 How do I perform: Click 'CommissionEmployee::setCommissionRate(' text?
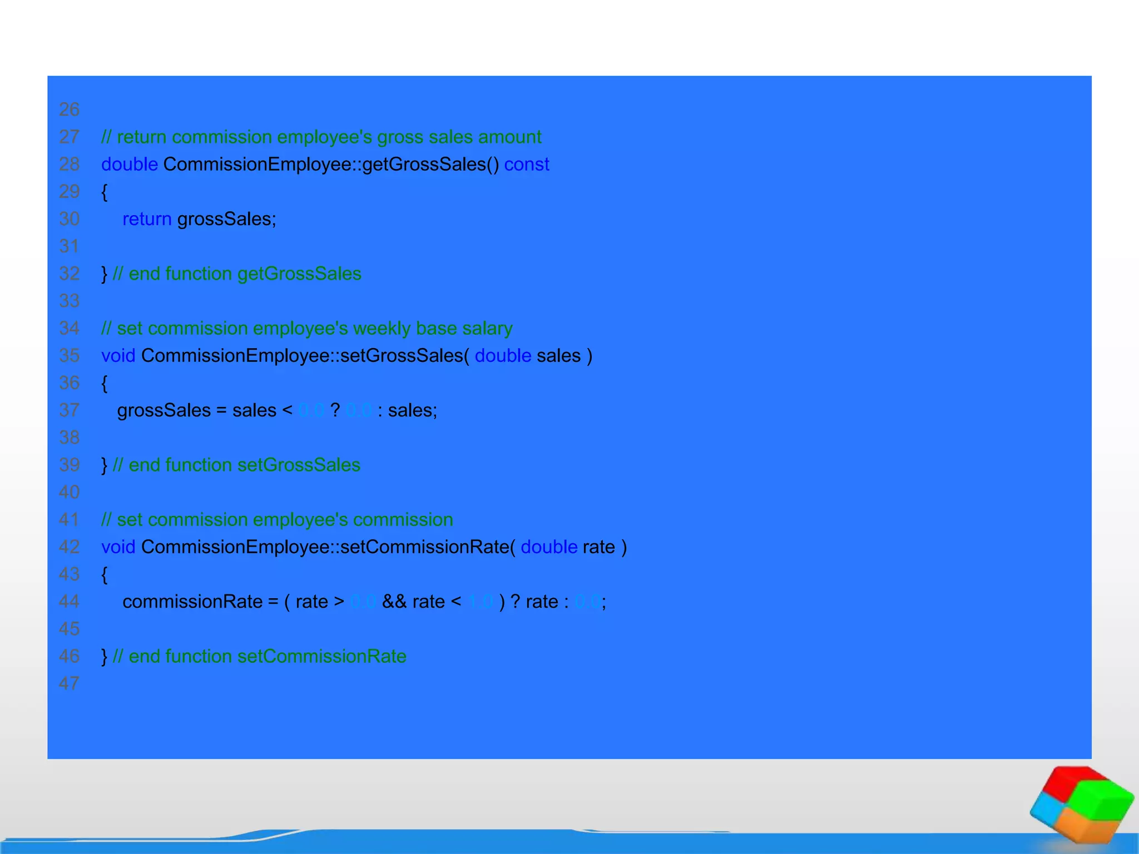pos(328,547)
